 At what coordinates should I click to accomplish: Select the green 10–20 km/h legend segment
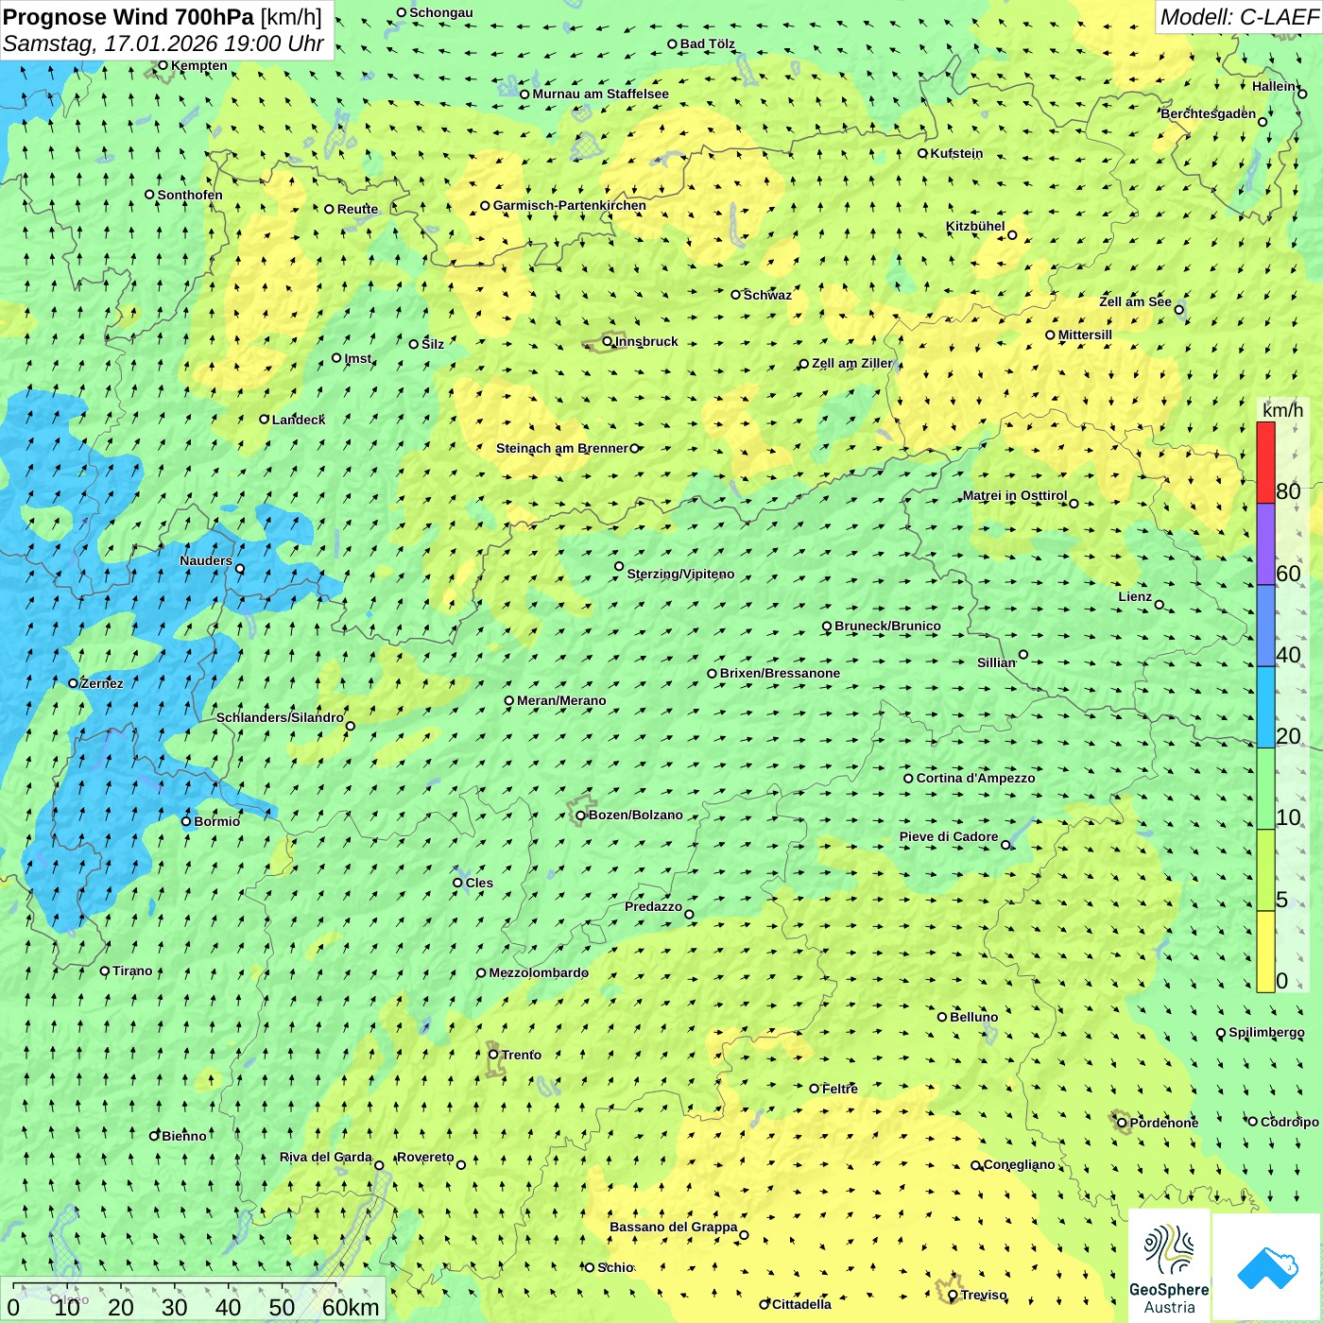coord(1265,788)
